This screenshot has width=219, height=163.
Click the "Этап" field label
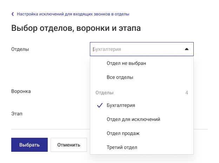(17, 114)
